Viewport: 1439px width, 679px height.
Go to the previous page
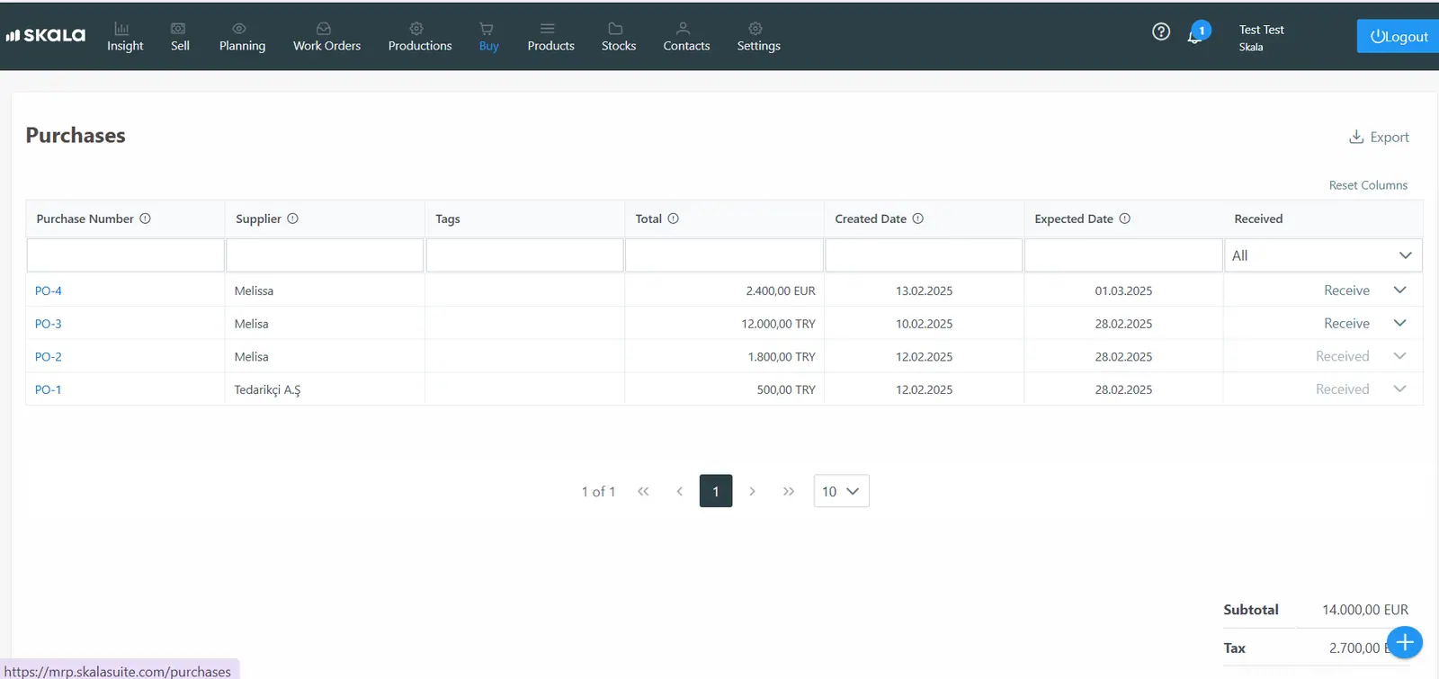[680, 491]
